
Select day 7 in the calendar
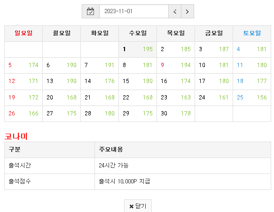pos(86,65)
